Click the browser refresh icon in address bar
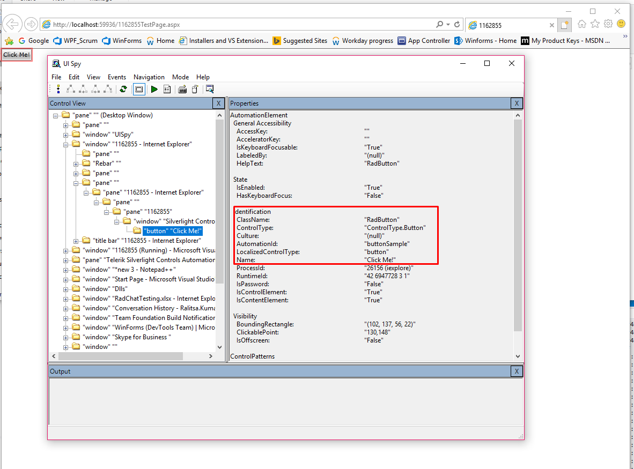 (457, 25)
